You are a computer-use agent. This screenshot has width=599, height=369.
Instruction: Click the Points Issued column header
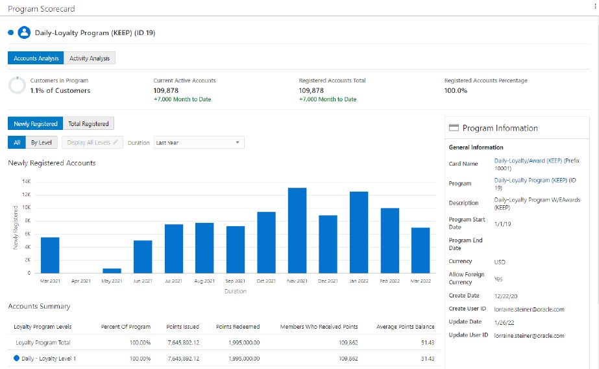pyautogui.click(x=182, y=327)
